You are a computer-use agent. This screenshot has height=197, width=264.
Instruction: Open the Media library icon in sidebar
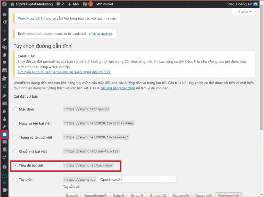(4, 48)
